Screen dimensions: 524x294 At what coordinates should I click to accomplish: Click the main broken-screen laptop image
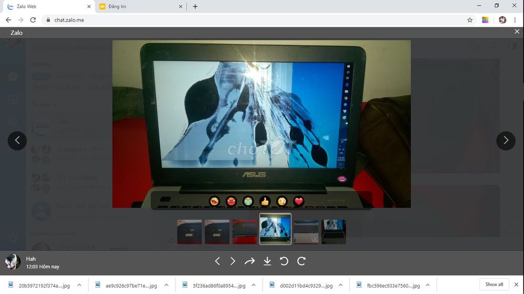tap(261, 124)
